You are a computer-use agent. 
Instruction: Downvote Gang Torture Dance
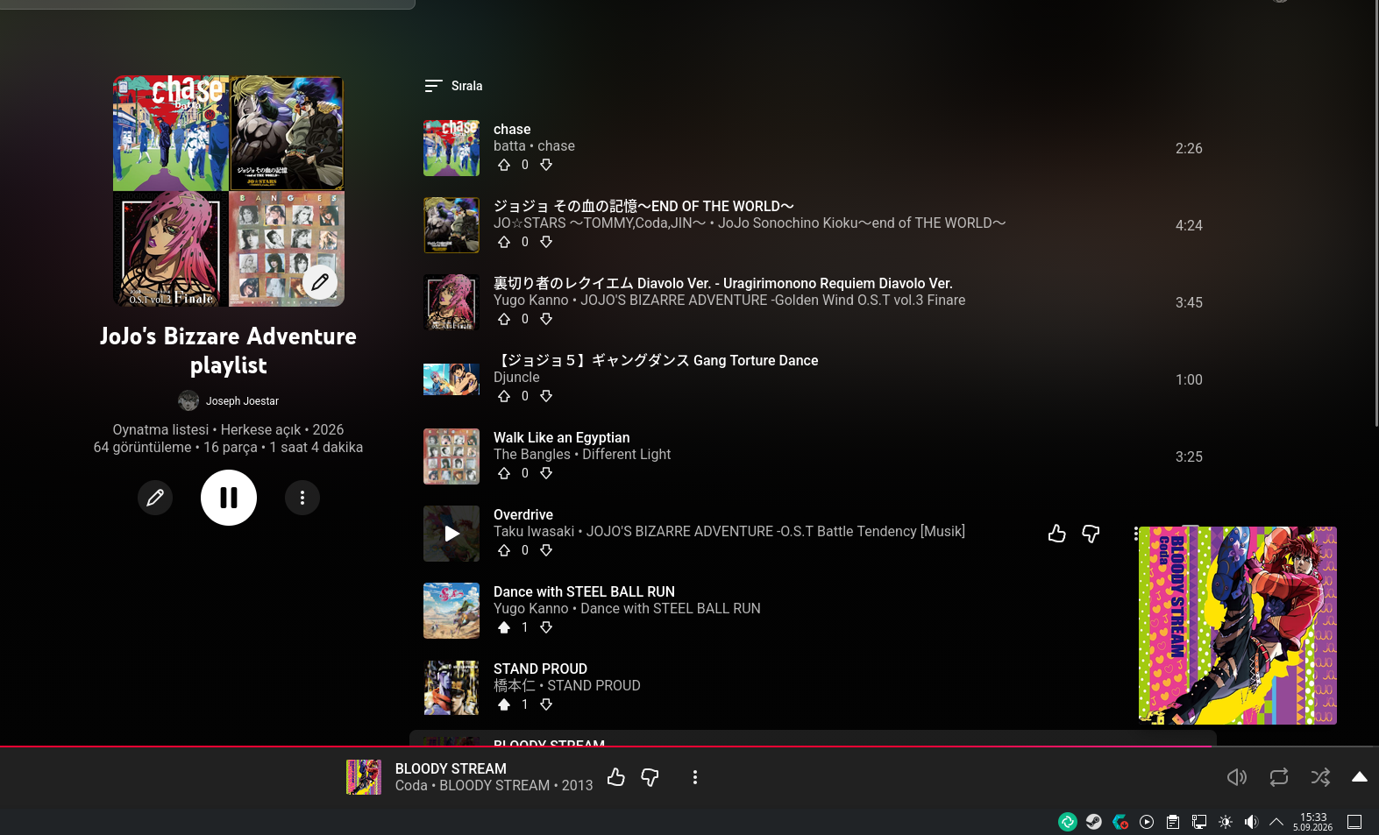pyautogui.click(x=546, y=396)
